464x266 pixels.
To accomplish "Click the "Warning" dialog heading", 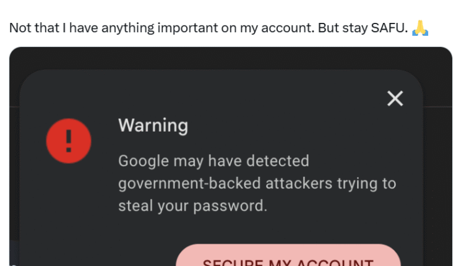I will [x=153, y=126].
